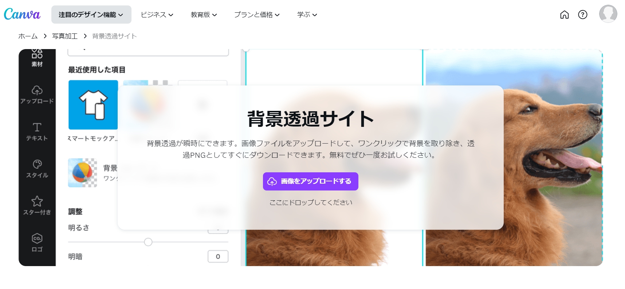Open help question mark icon
Viewport: 625px width, 289px height.
[x=582, y=15]
